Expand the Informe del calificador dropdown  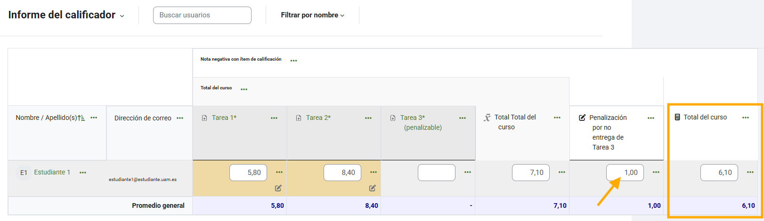point(122,16)
